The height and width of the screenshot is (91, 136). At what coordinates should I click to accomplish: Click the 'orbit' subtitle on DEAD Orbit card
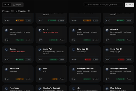(x=45, y=71)
